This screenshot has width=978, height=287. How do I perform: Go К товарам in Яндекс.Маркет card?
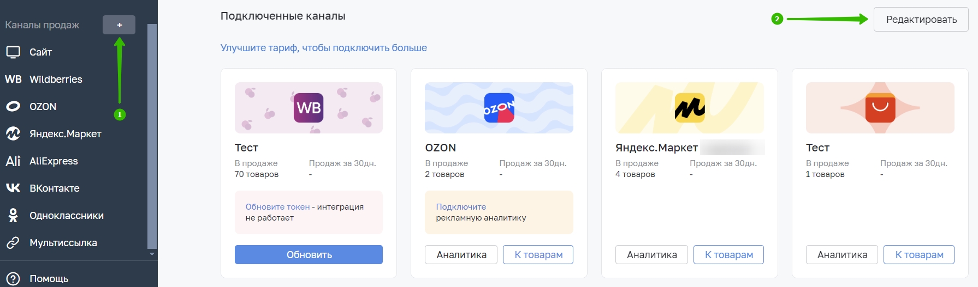click(x=728, y=254)
